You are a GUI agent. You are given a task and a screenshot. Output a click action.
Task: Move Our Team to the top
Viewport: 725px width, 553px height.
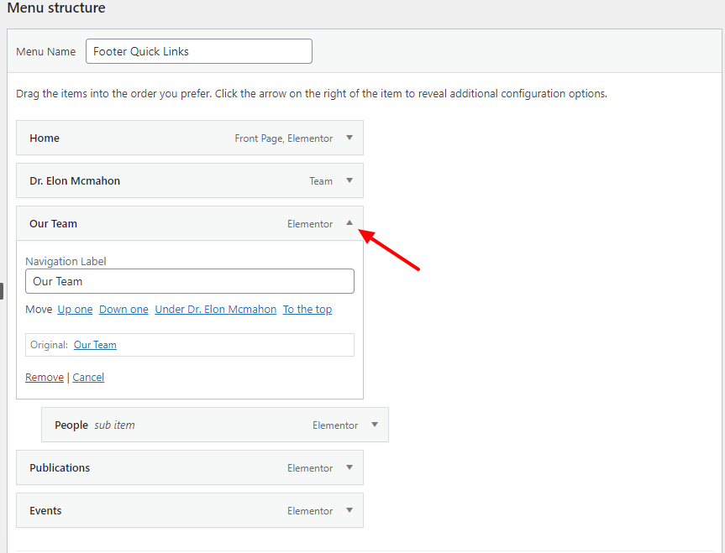pyautogui.click(x=307, y=310)
